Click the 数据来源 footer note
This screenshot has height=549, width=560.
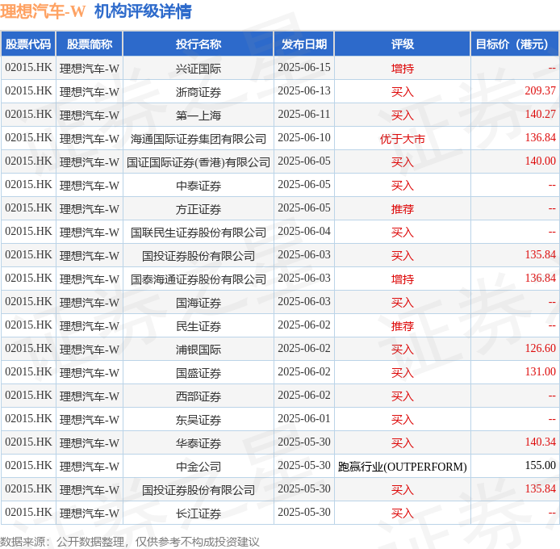pos(130,542)
